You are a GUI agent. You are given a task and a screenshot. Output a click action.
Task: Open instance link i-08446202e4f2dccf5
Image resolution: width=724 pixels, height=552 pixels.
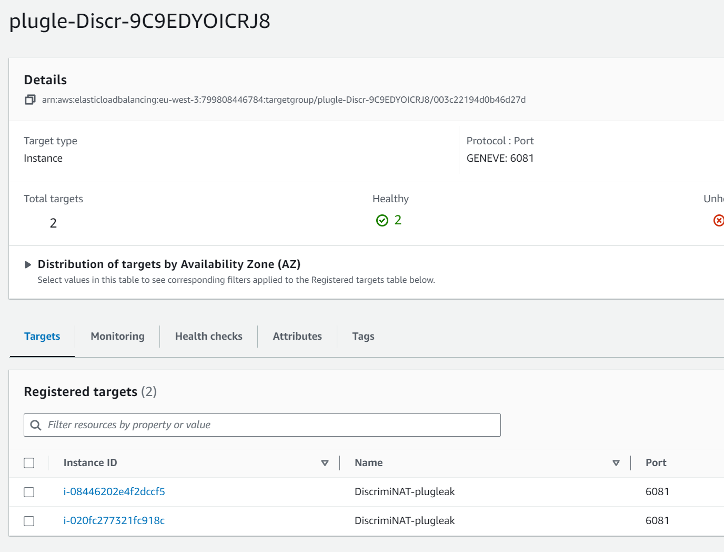[114, 491]
